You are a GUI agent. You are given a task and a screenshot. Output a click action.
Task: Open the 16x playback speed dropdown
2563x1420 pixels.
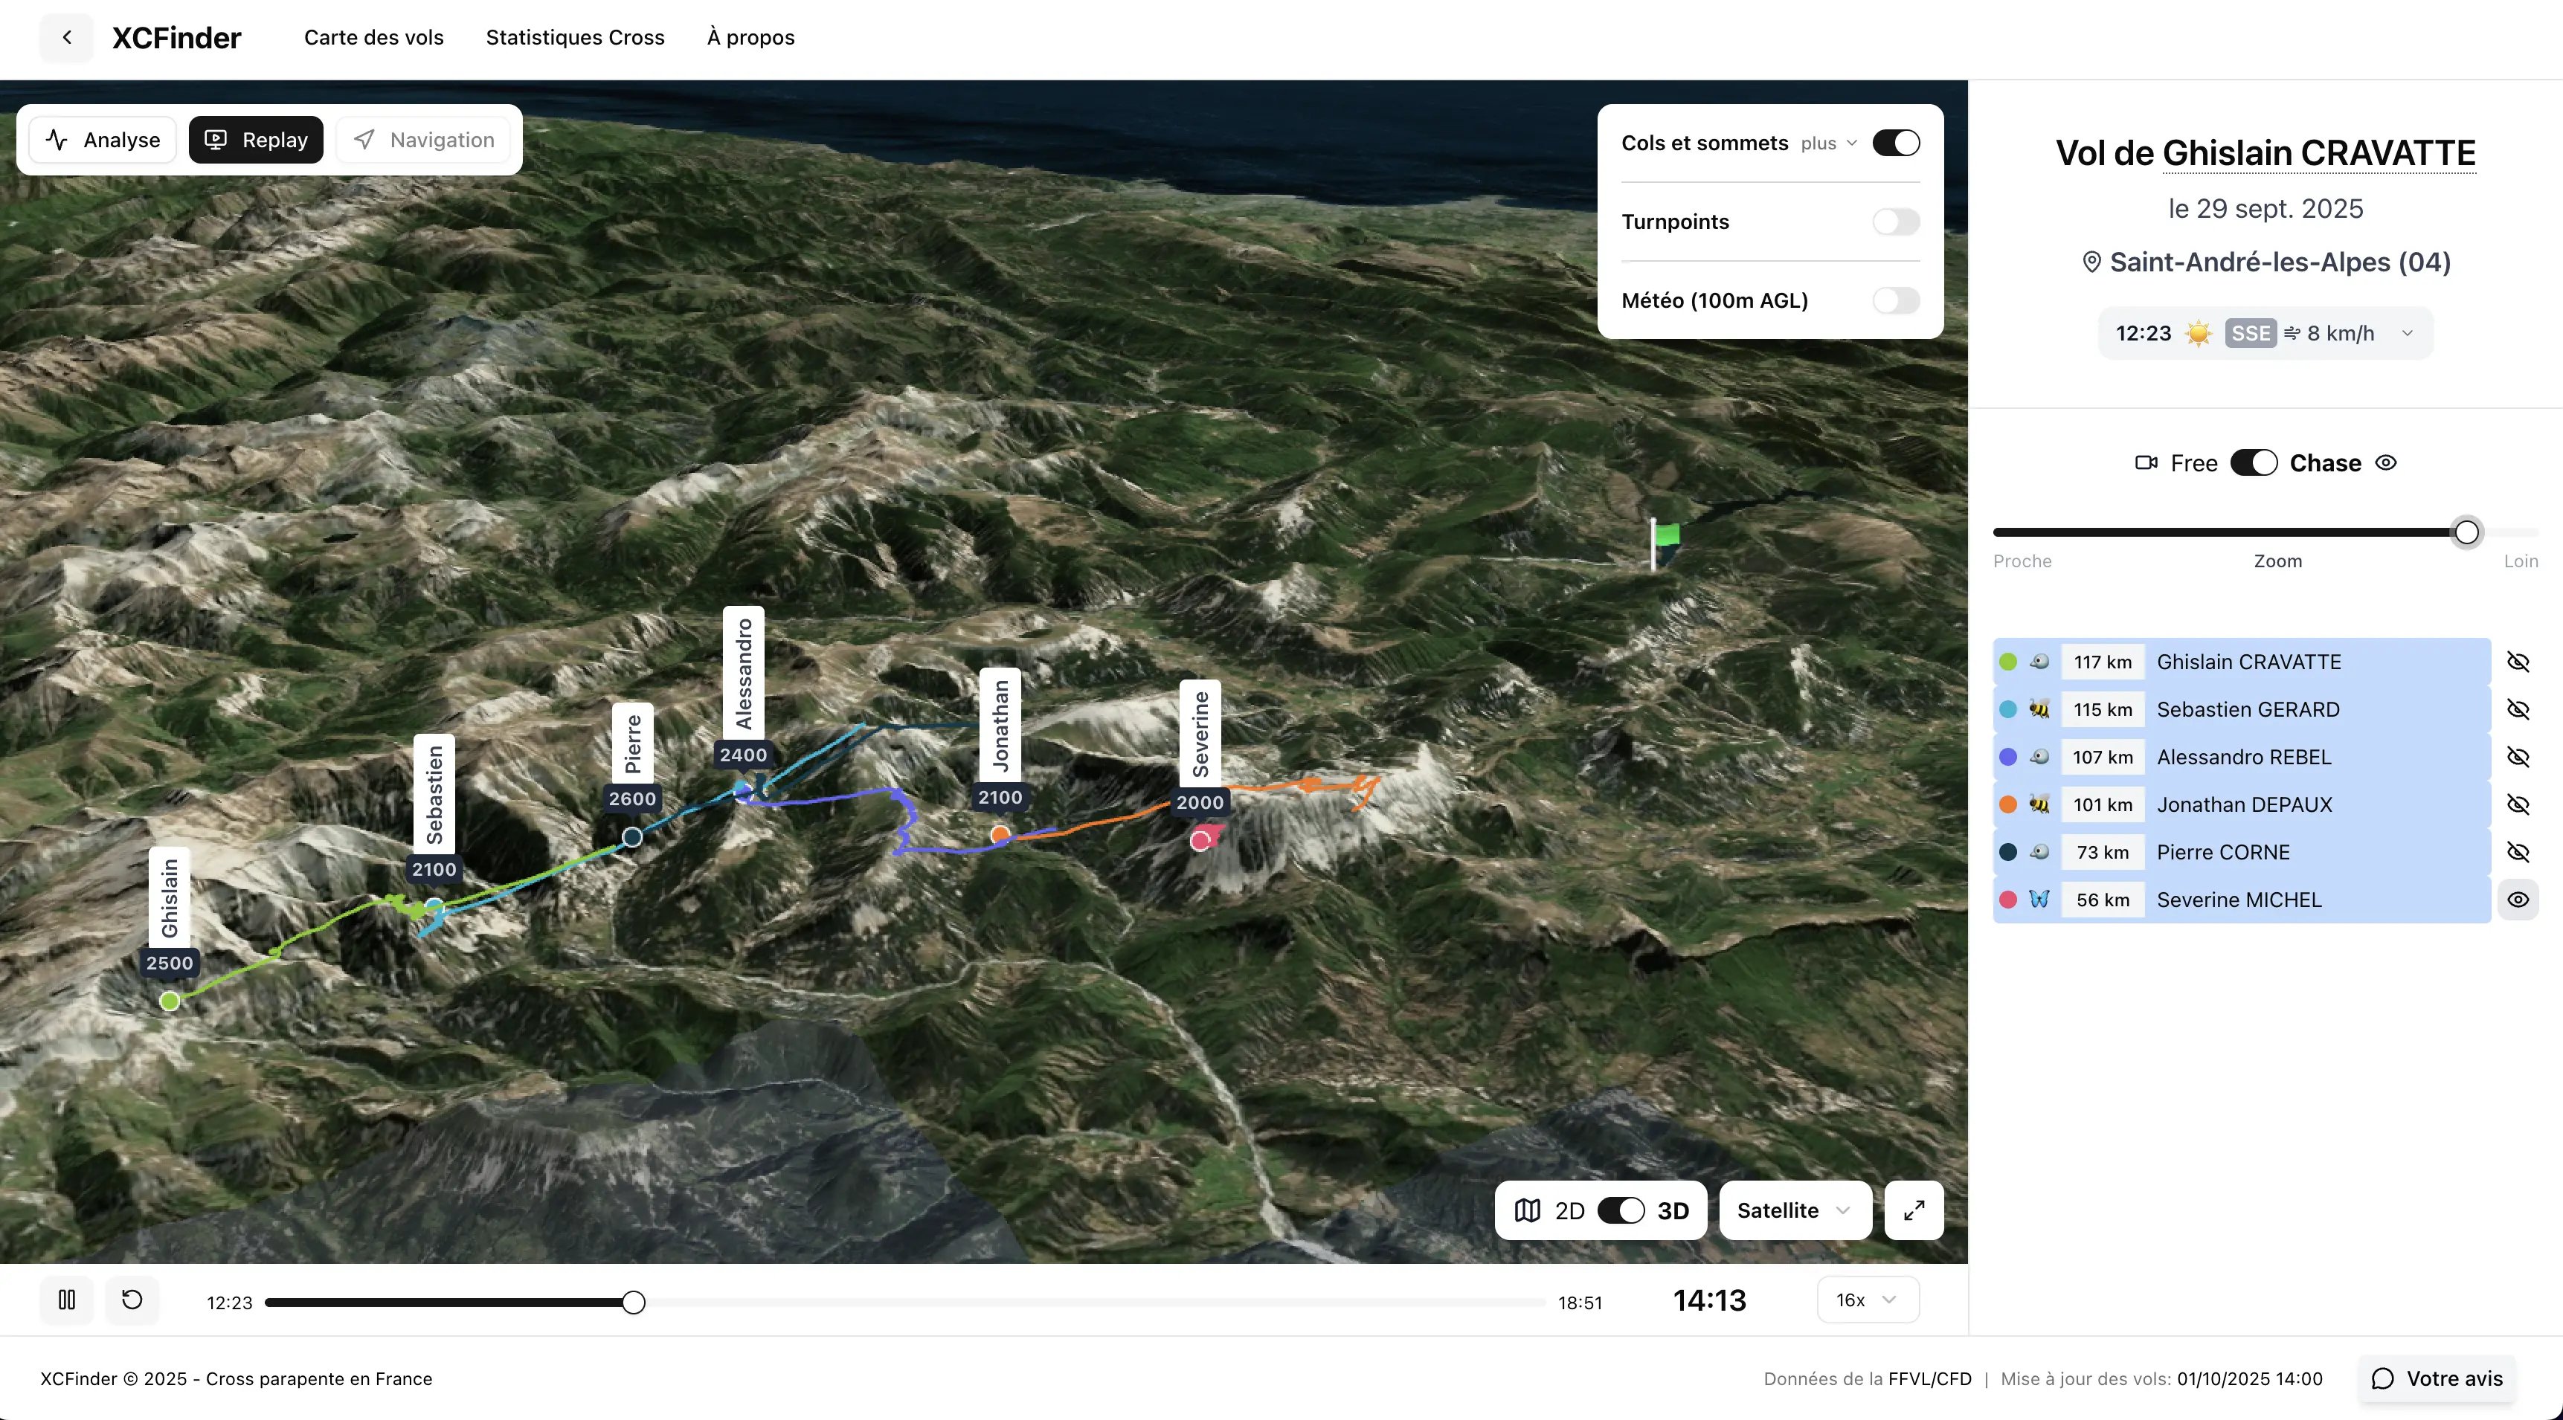click(1867, 1300)
